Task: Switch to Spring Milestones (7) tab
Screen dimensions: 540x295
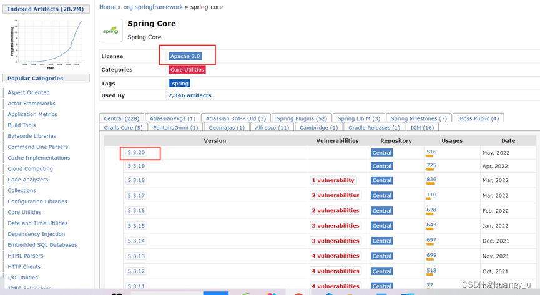Action: (x=419, y=118)
